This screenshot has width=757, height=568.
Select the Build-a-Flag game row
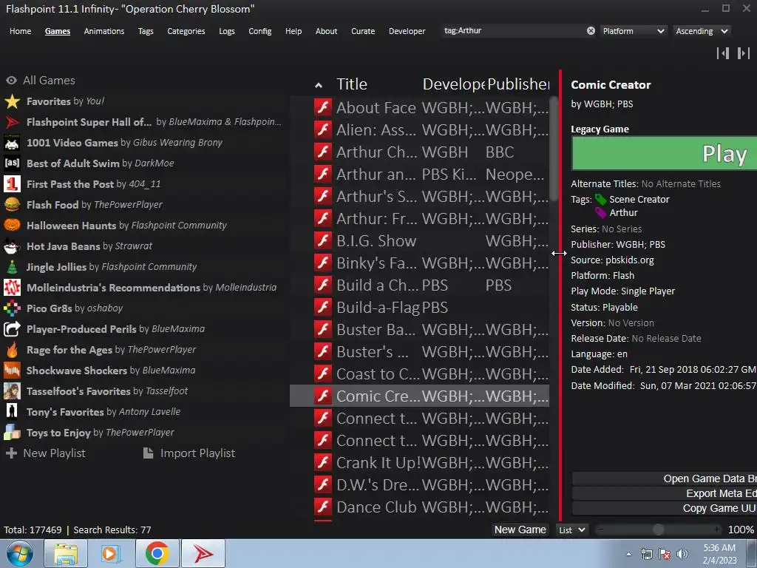click(x=419, y=307)
